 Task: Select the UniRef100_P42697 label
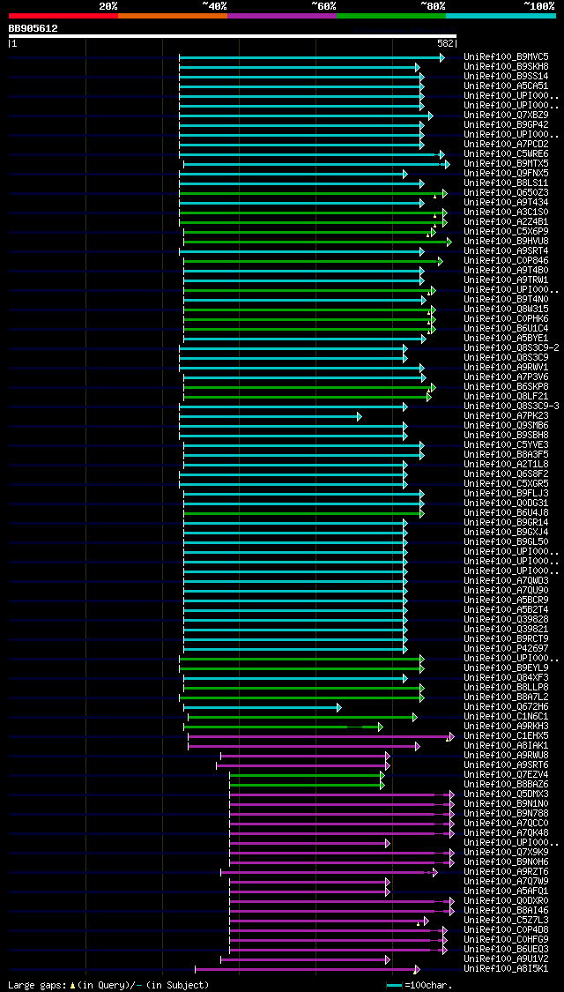point(506,648)
